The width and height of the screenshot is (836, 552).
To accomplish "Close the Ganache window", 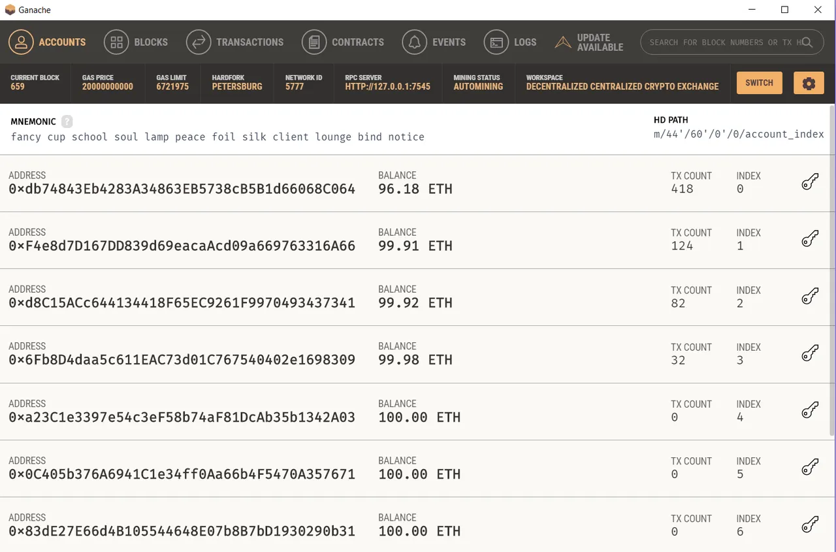I will 818,10.
